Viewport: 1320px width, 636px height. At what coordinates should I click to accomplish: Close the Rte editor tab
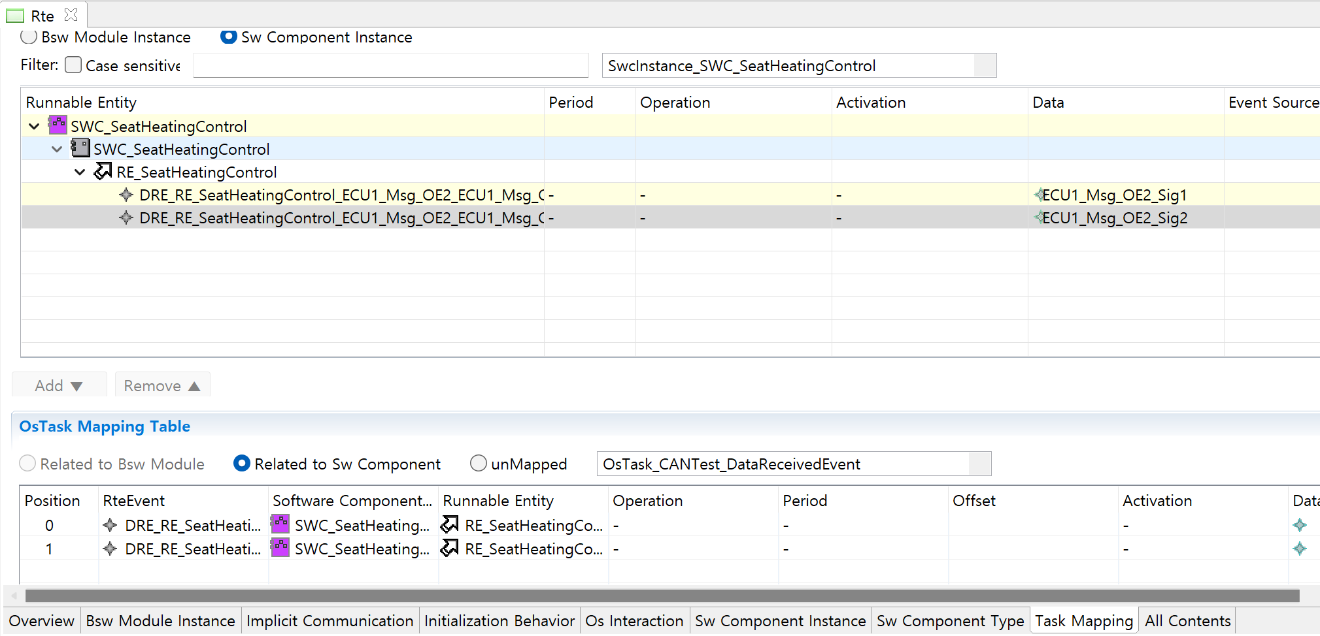coord(71,14)
